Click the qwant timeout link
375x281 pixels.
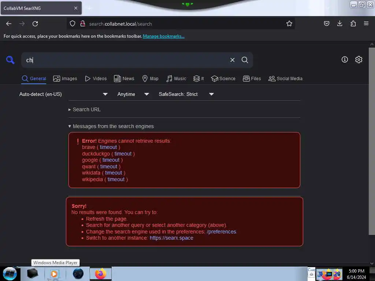pyautogui.click(x=108, y=166)
